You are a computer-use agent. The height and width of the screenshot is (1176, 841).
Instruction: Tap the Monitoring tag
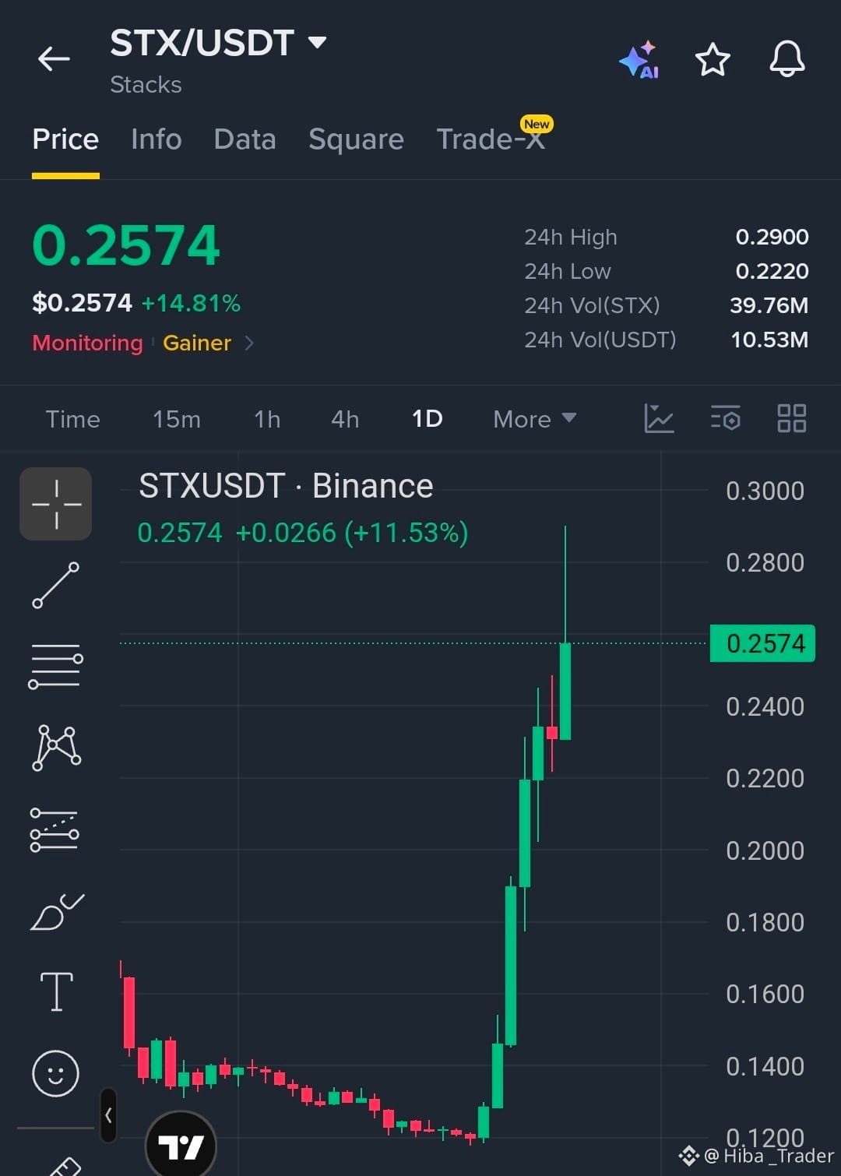click(x=87, y=343)
